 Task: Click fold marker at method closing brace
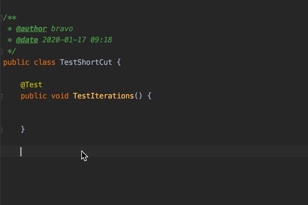1,130
